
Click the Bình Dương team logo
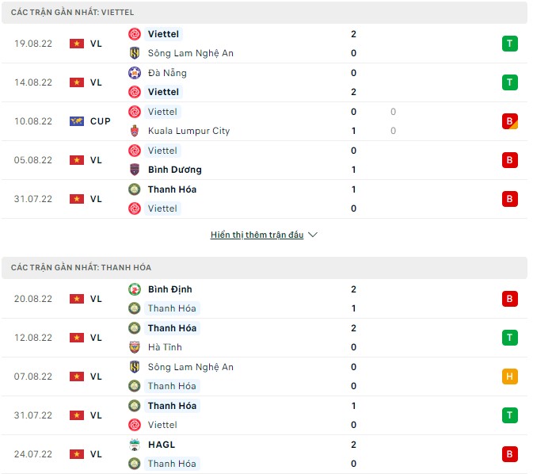pyautogui.click(x=135, y=170)
